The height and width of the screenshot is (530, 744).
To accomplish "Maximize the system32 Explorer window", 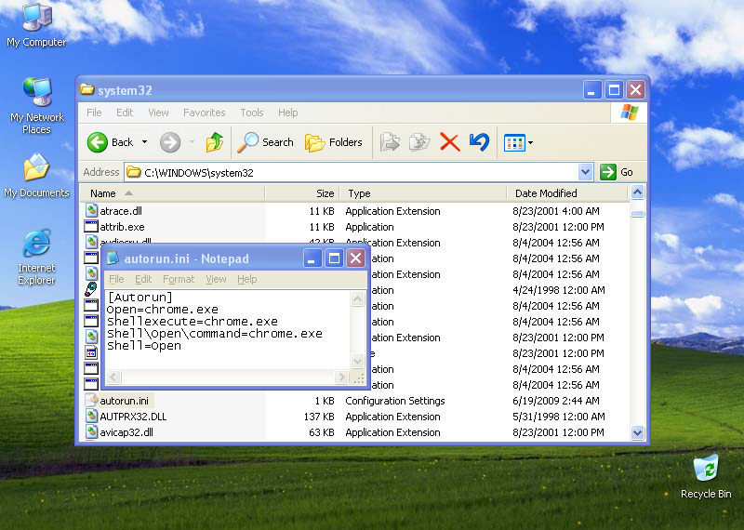I will coord(614,89).
